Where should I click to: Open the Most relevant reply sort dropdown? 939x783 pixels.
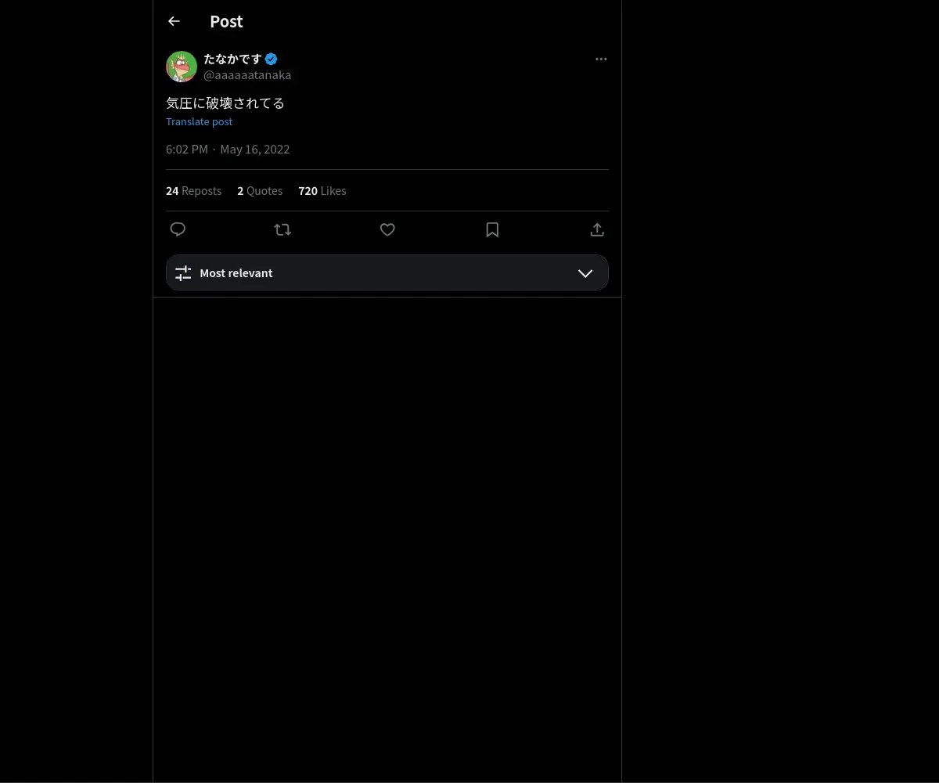[x=387, y=272]
